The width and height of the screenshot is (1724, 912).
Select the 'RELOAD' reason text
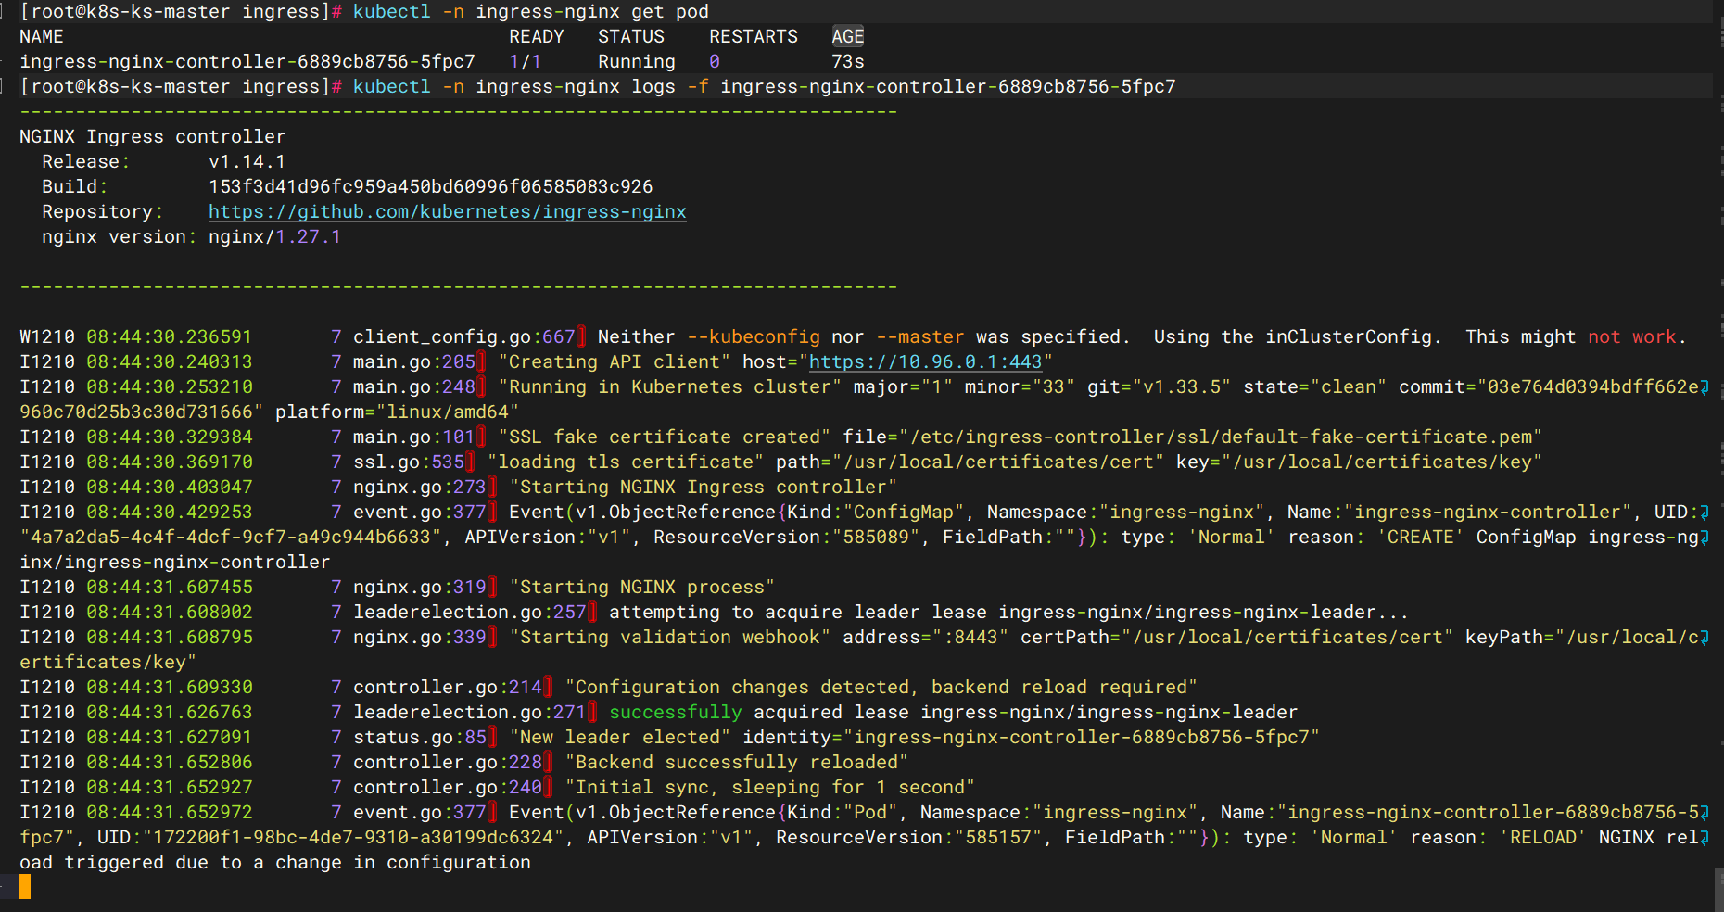click(x=1541, y=838)
